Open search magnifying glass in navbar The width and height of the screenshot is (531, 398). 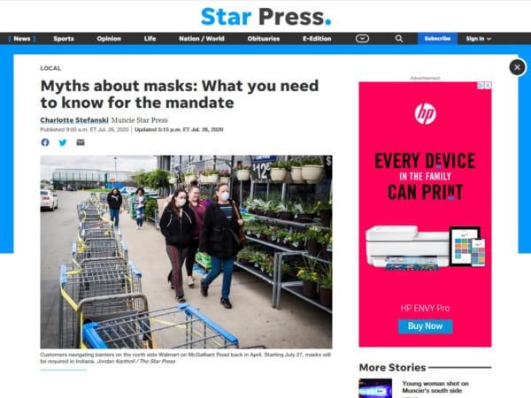(x=399, y=39)
